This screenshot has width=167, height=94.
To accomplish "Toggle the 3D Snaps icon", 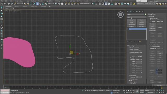I will (66, 4).
